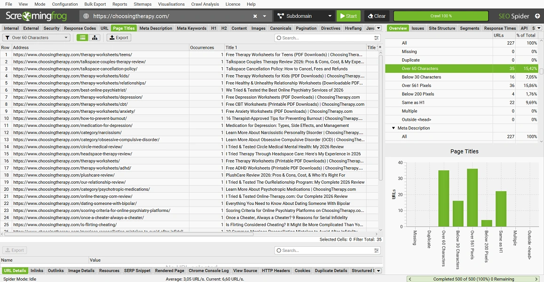Open the Crawl Analysis menu
This screenshot has width=544, height=282.
coord(205,4)
